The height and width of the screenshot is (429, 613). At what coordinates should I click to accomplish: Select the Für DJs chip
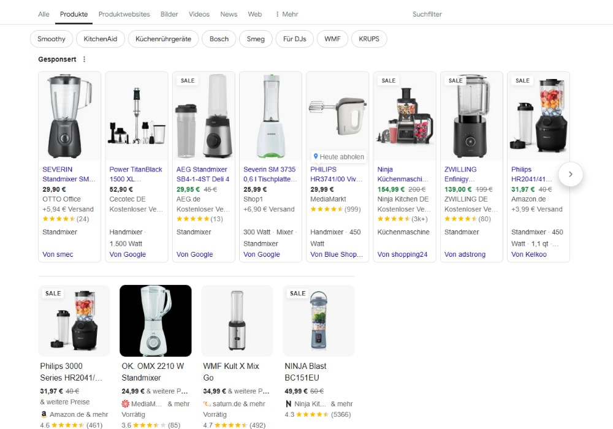coord(295,39)
